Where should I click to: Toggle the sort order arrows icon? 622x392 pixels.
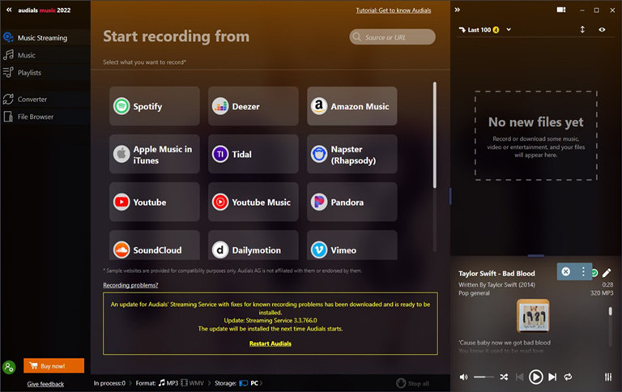(x=582, y=29)
